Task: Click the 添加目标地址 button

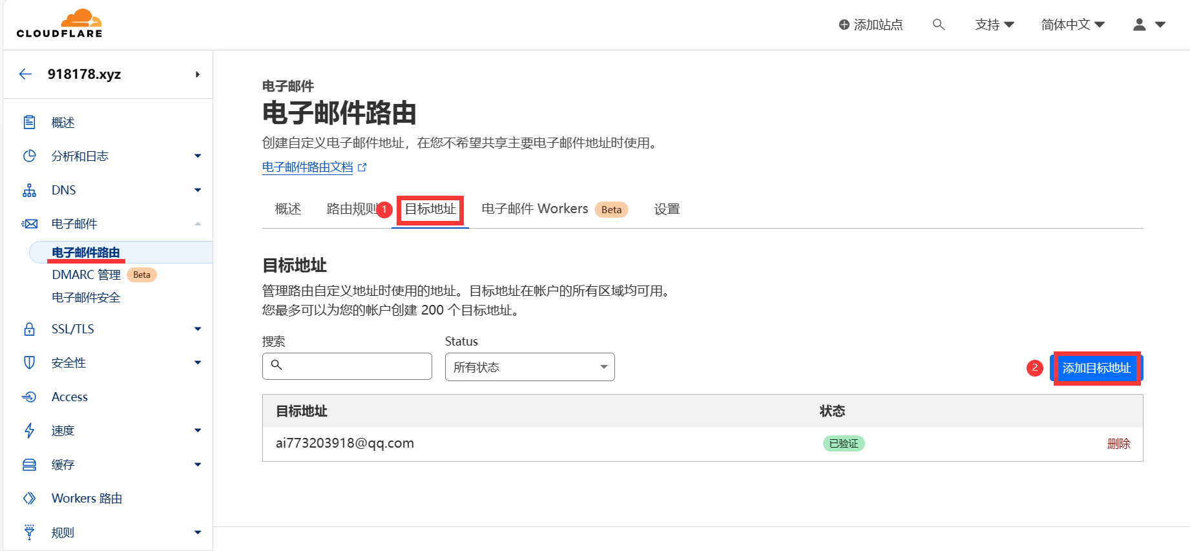Action: point(1096,368)
